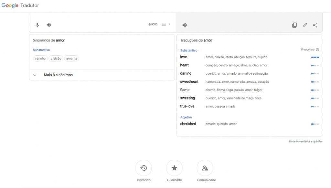Viewport: 331px width, 188px height.
Task: Share the translation via the share icon
Action: tap(315, 25)
